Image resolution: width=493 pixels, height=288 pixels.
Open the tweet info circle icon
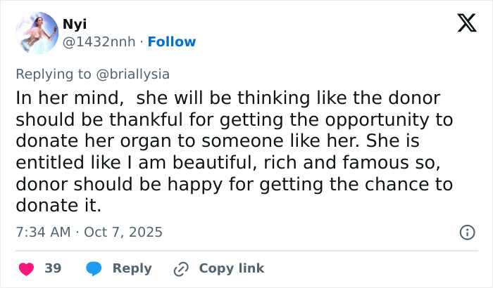pos(466,232)
